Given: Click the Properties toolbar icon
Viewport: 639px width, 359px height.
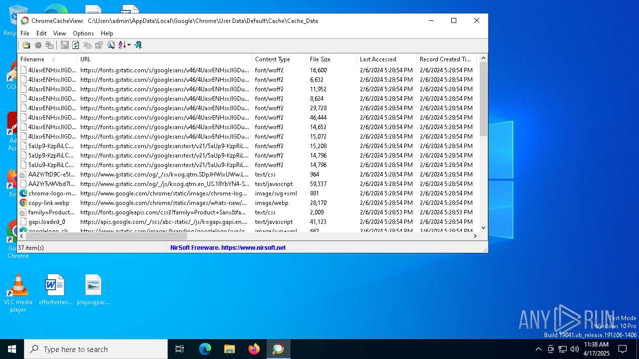Looking at the screenshot, I should point(99,45).
